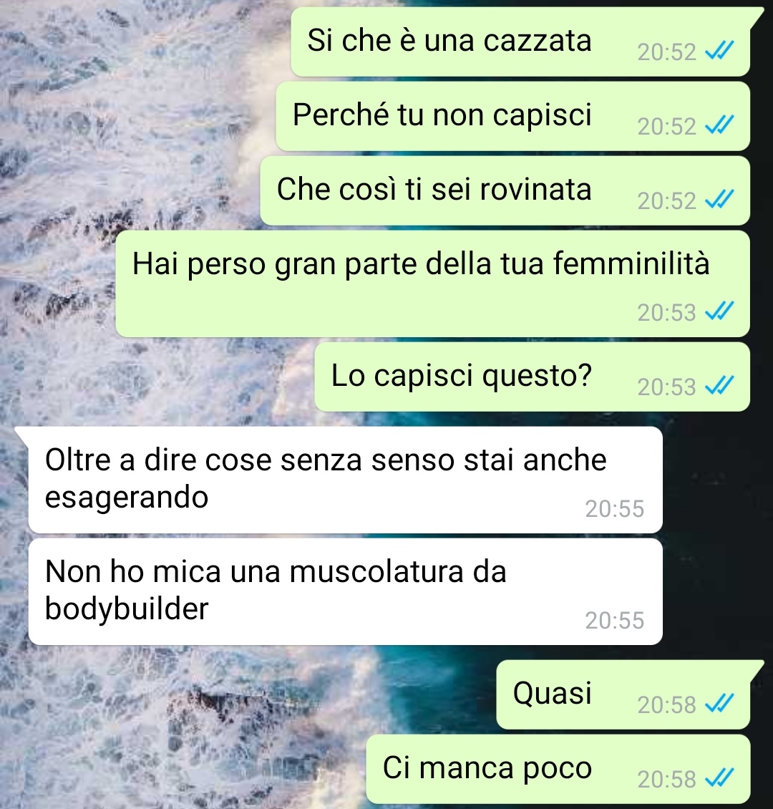Tap the 'Ci manca poco' message bubble
773x809 pixels.
(558, 769)
